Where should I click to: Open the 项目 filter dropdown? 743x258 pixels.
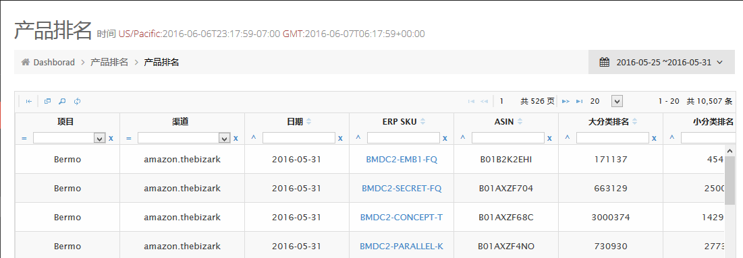point(100,138)
